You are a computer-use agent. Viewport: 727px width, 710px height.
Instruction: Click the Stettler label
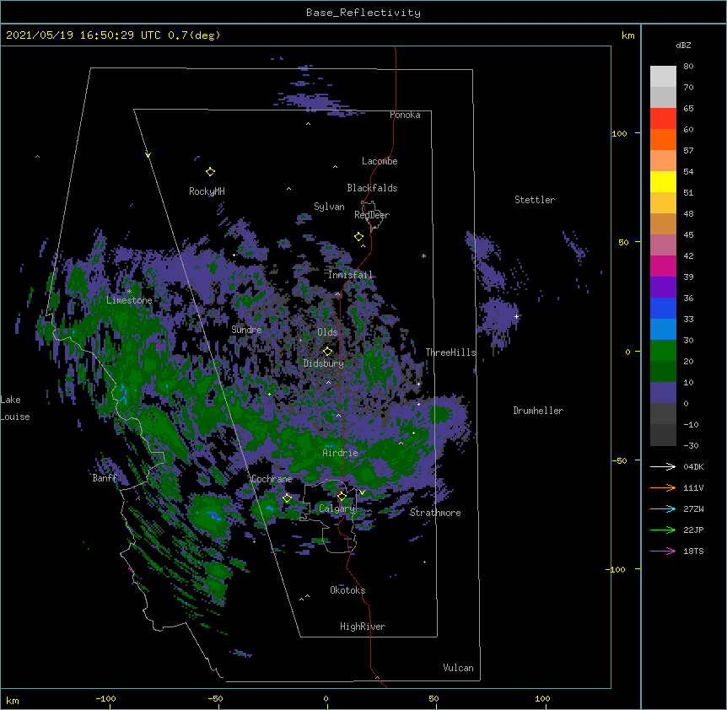click(x=535, y=200)
